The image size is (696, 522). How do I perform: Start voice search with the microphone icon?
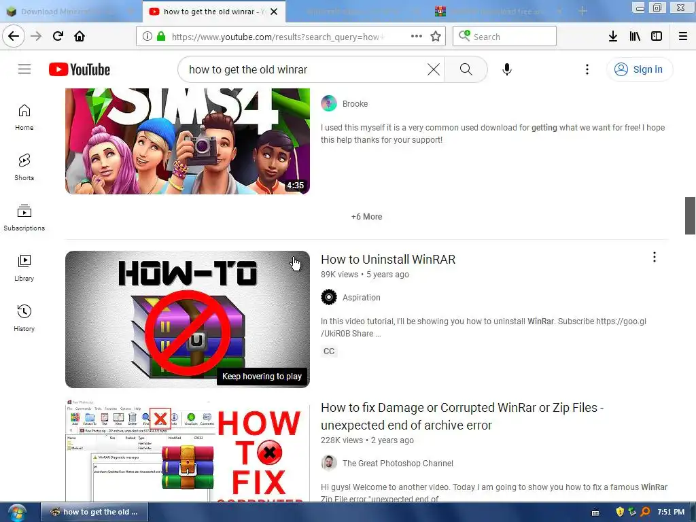tap(507, 69)
